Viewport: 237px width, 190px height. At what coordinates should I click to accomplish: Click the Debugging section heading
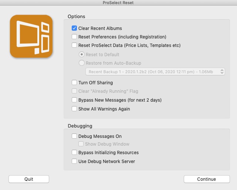click(x=80, y=126)
